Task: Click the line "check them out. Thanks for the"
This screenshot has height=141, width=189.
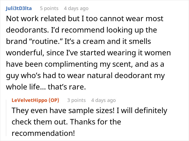Action: pos(66,122)
